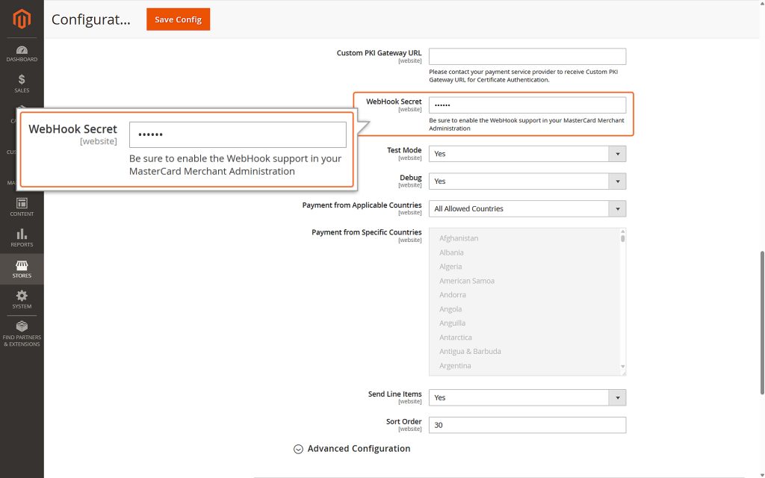
Task: Open the Dashboard from the sidebar
Action: 22,55
